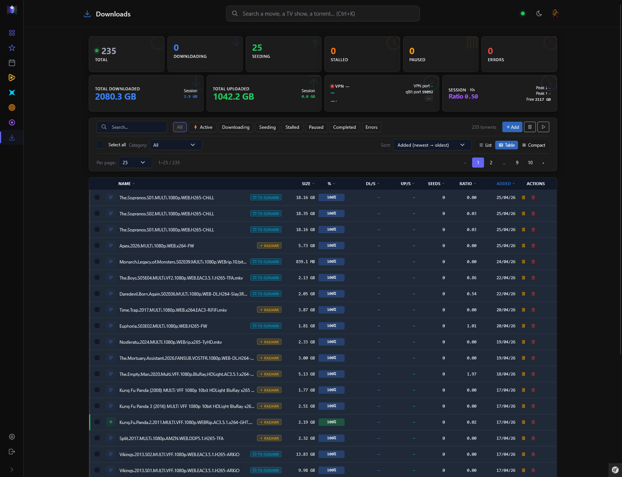622x477 pixels.
Task: Select Daredevil.Born.Again row checkbox
Action: click(x=97, y=294)
